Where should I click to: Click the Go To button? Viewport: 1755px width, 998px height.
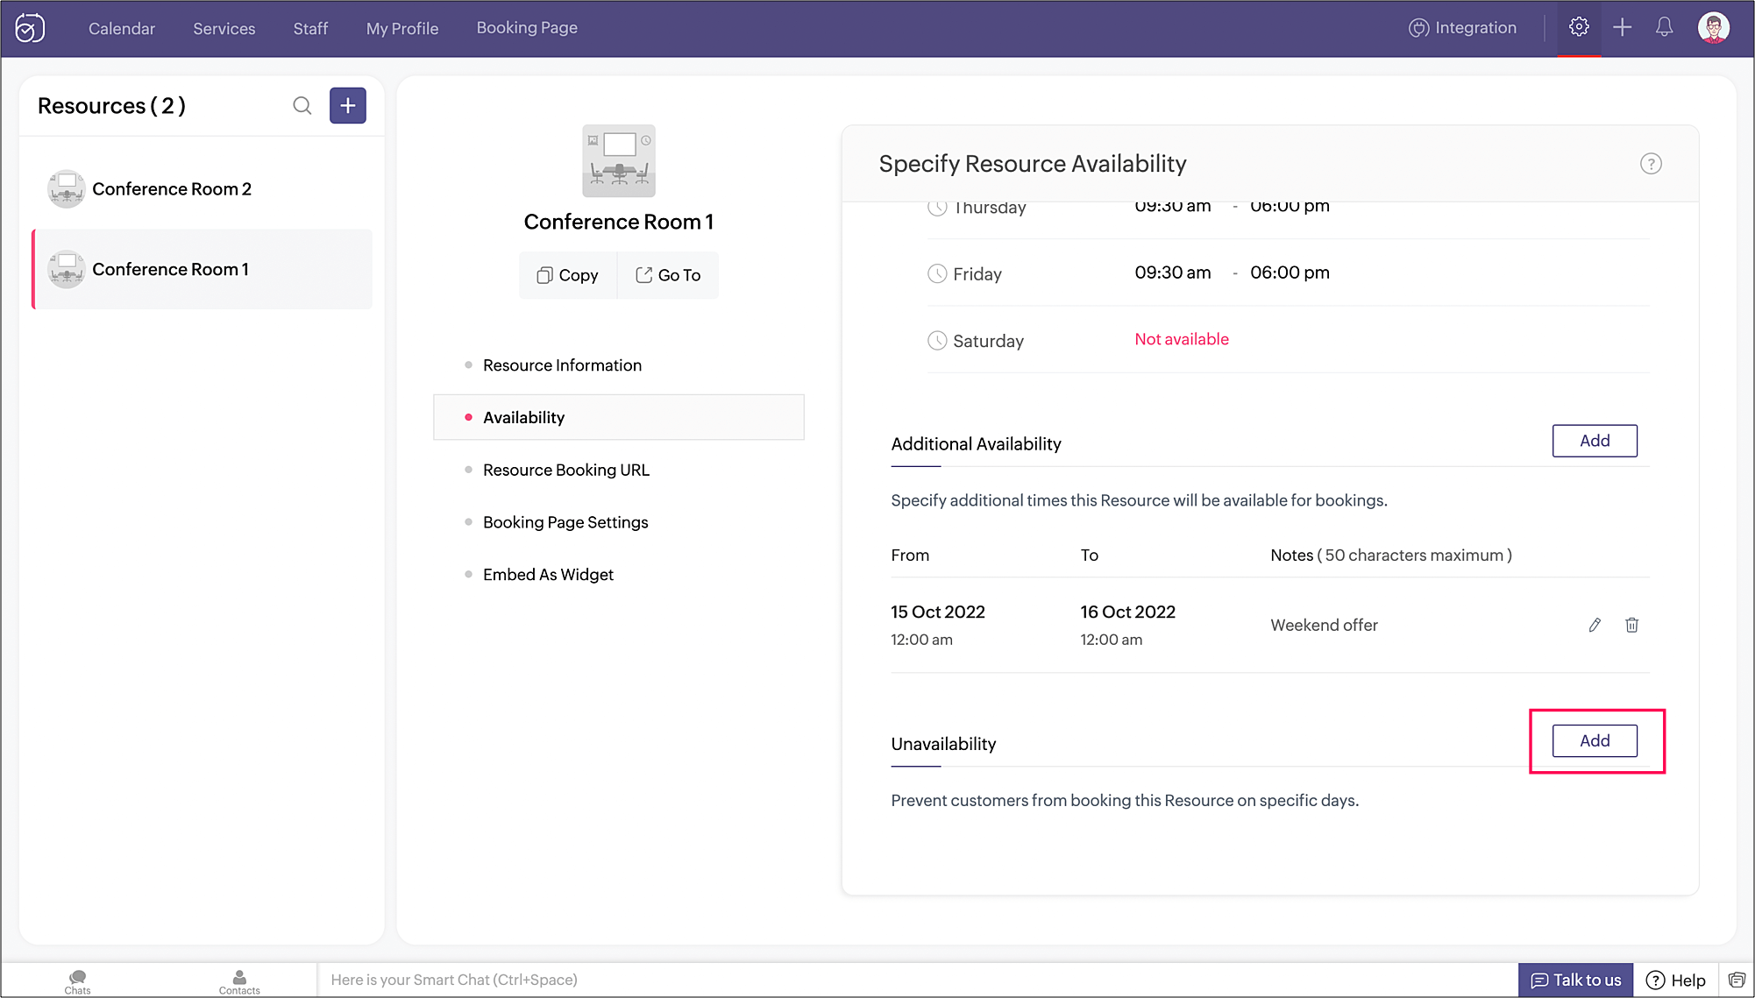668,275
